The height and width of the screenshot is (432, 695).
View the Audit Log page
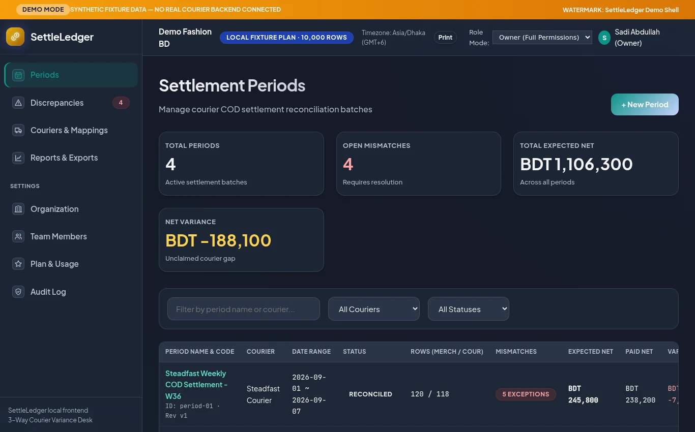(71, 292)
